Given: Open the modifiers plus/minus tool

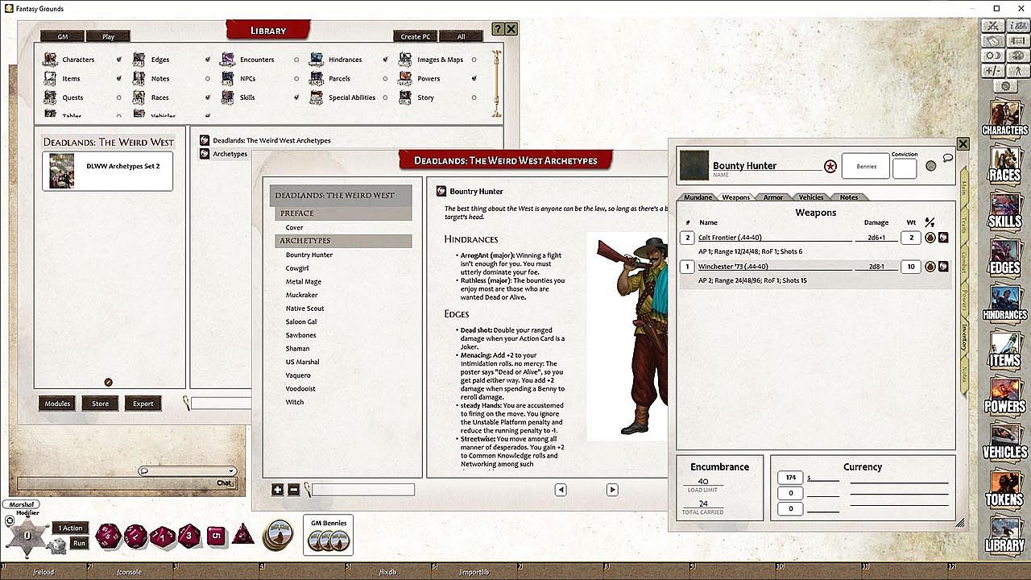Looking at the screenshot, I should pos(995,70).
